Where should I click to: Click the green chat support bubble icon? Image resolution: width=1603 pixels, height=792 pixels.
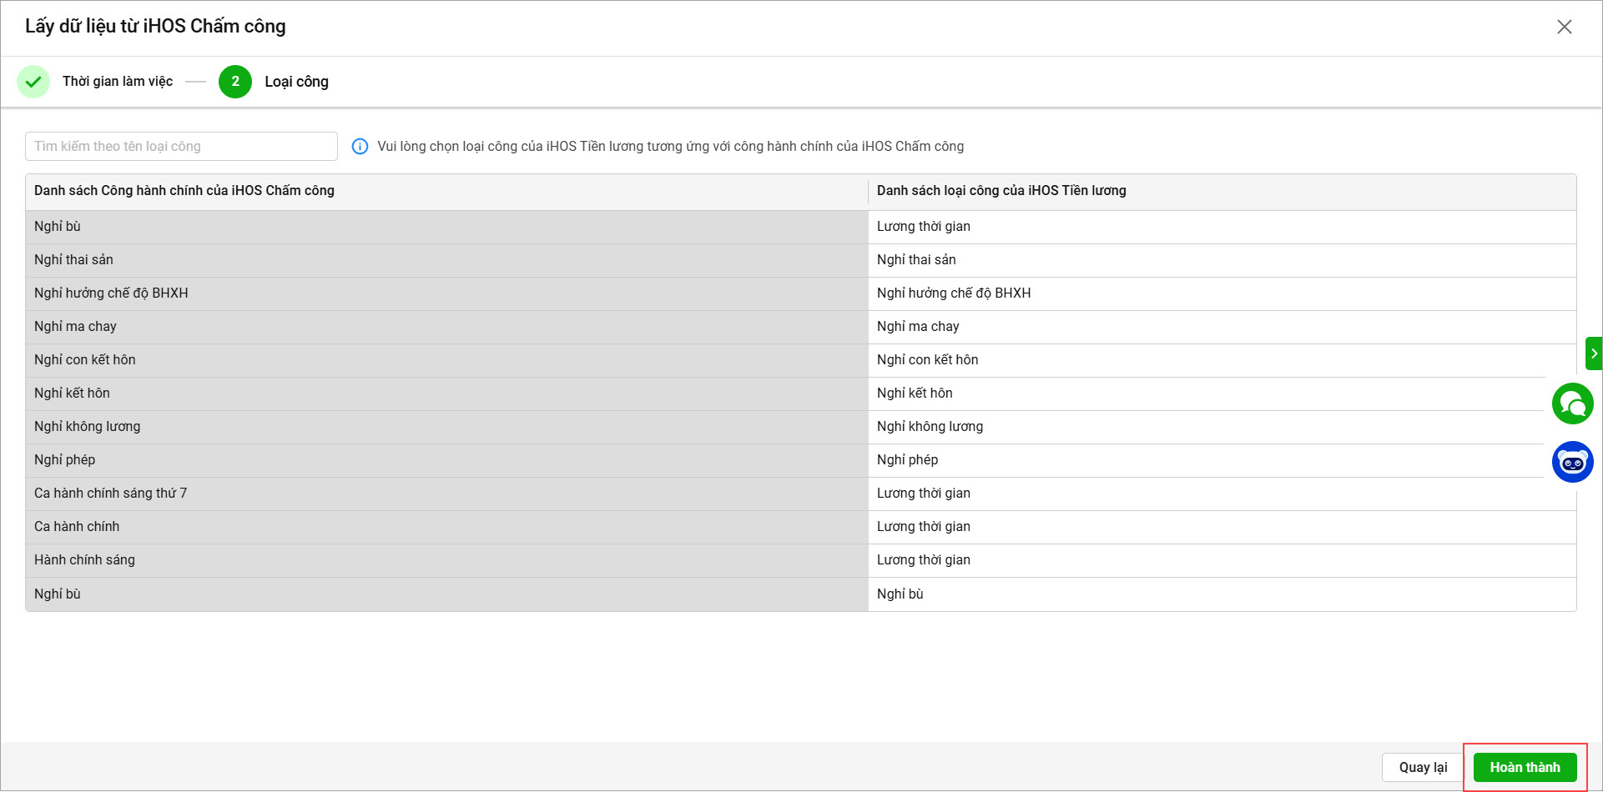click(x=1572, y=404)
